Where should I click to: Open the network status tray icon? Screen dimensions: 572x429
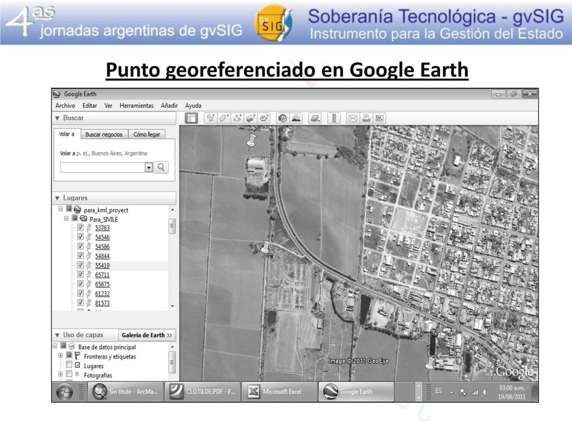coord(475,392)
